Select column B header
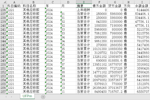 click(34, 2)
